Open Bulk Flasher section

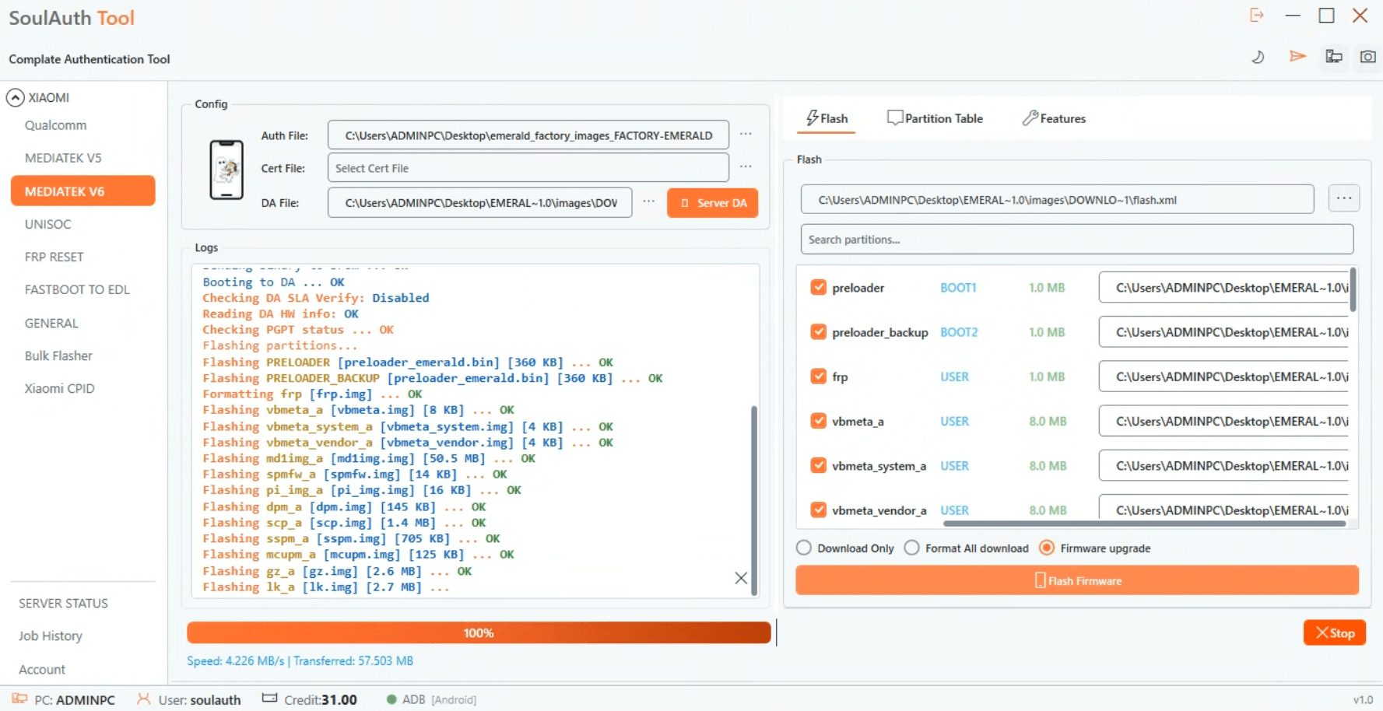[x=58, y=355]
